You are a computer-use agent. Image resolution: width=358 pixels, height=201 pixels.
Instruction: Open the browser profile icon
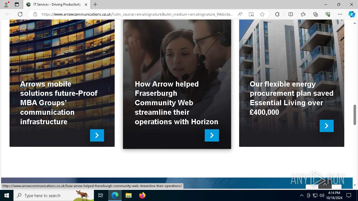coord(6,4)
